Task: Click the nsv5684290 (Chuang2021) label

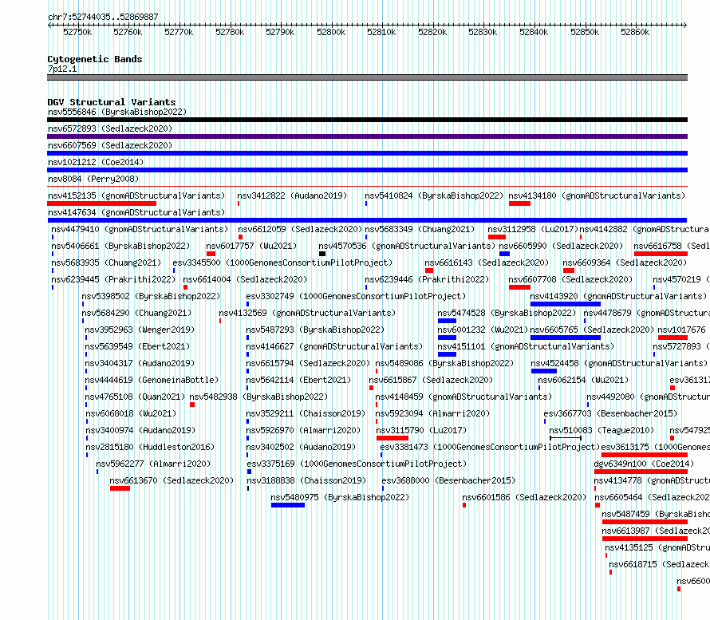Action: 136,313
